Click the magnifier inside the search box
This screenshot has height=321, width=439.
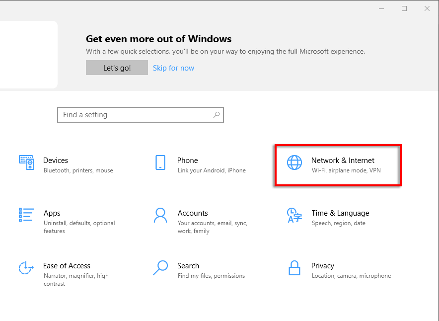[x=217, y=115]
